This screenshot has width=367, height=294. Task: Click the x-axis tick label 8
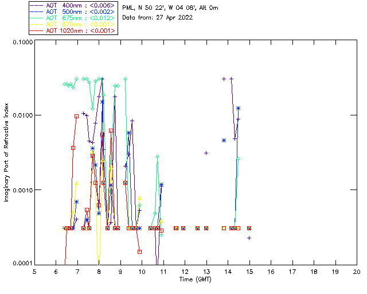coord(99,272)
